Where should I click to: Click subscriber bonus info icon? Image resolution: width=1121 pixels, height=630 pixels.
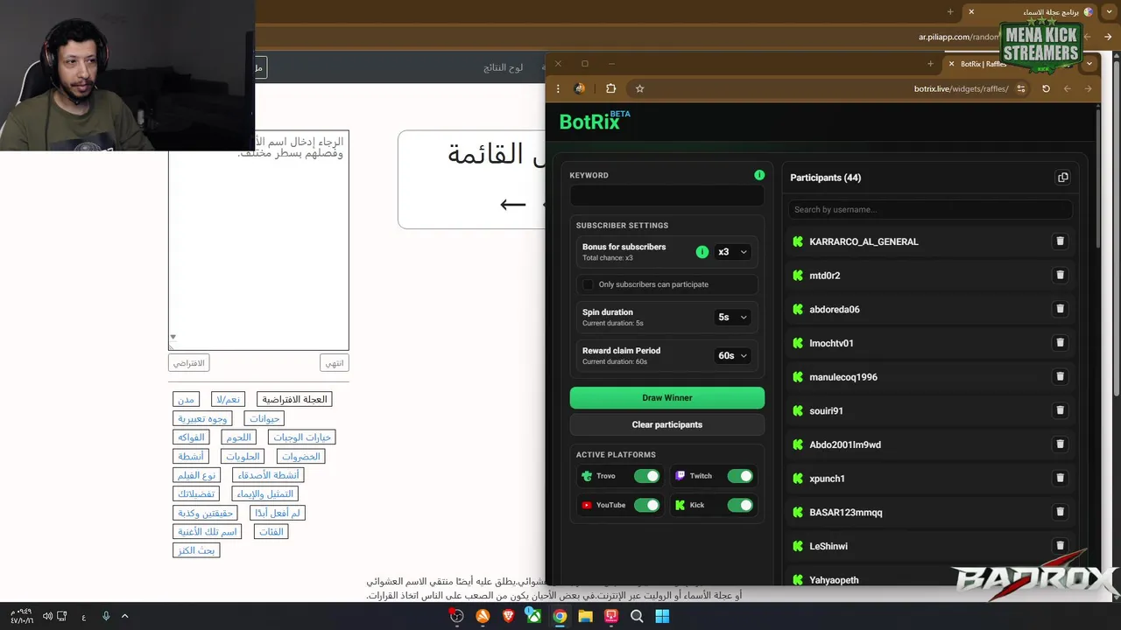tap(702, 252)
